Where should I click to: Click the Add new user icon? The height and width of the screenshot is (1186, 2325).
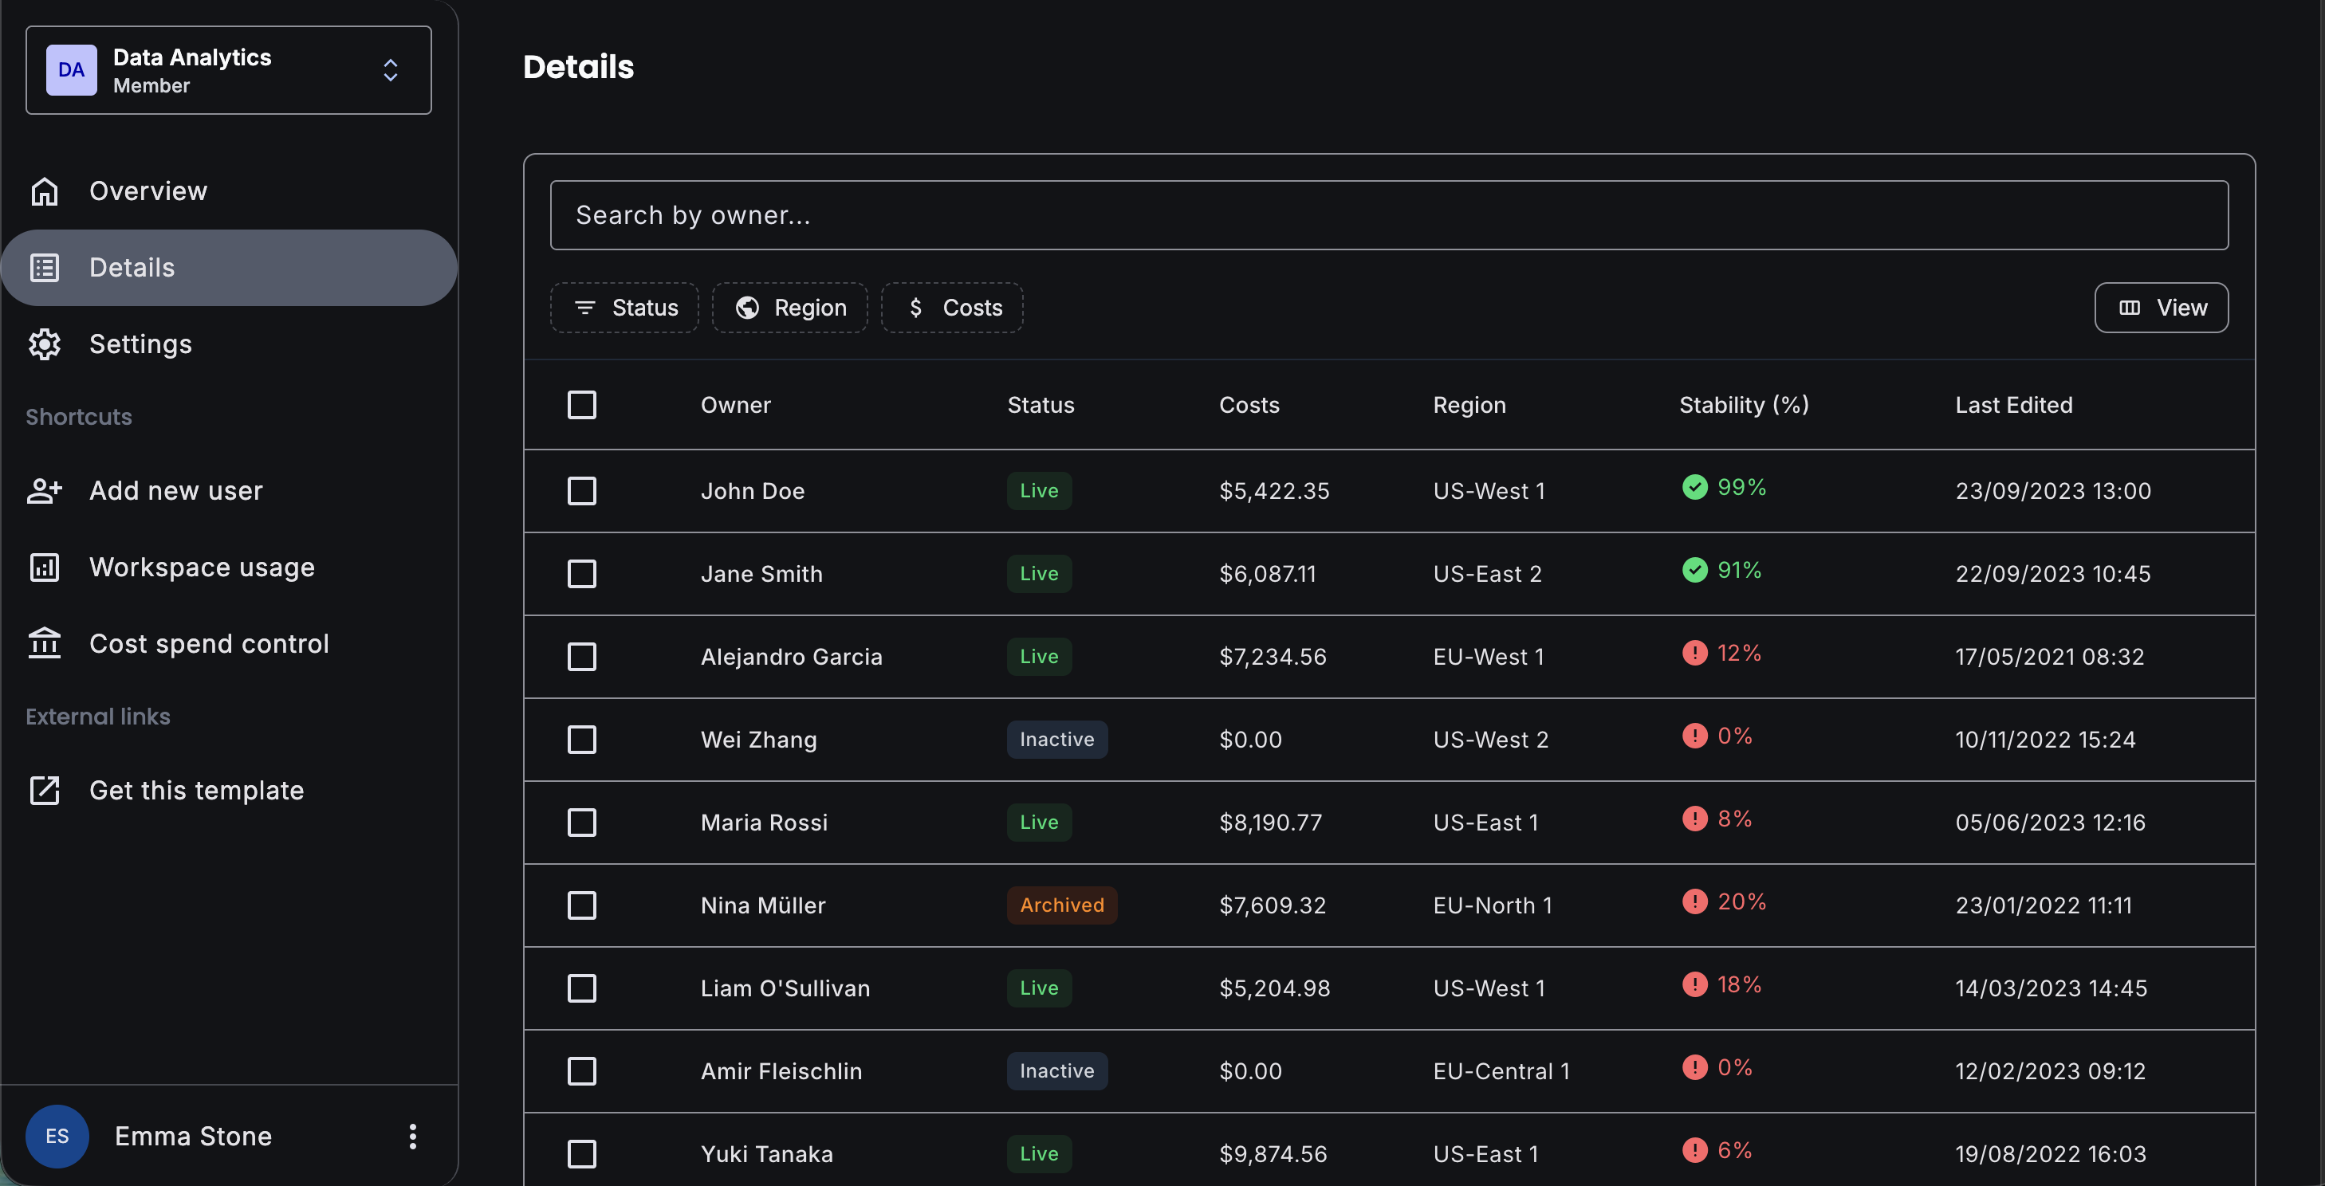44,491
